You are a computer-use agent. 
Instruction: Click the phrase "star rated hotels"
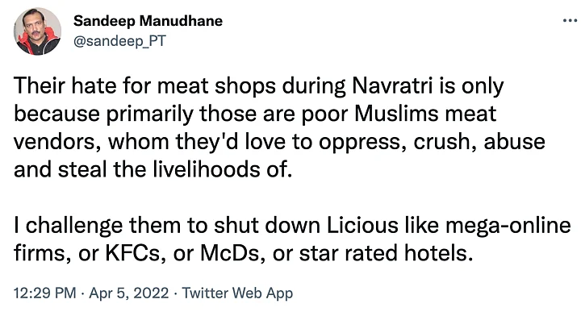[386, 253]
